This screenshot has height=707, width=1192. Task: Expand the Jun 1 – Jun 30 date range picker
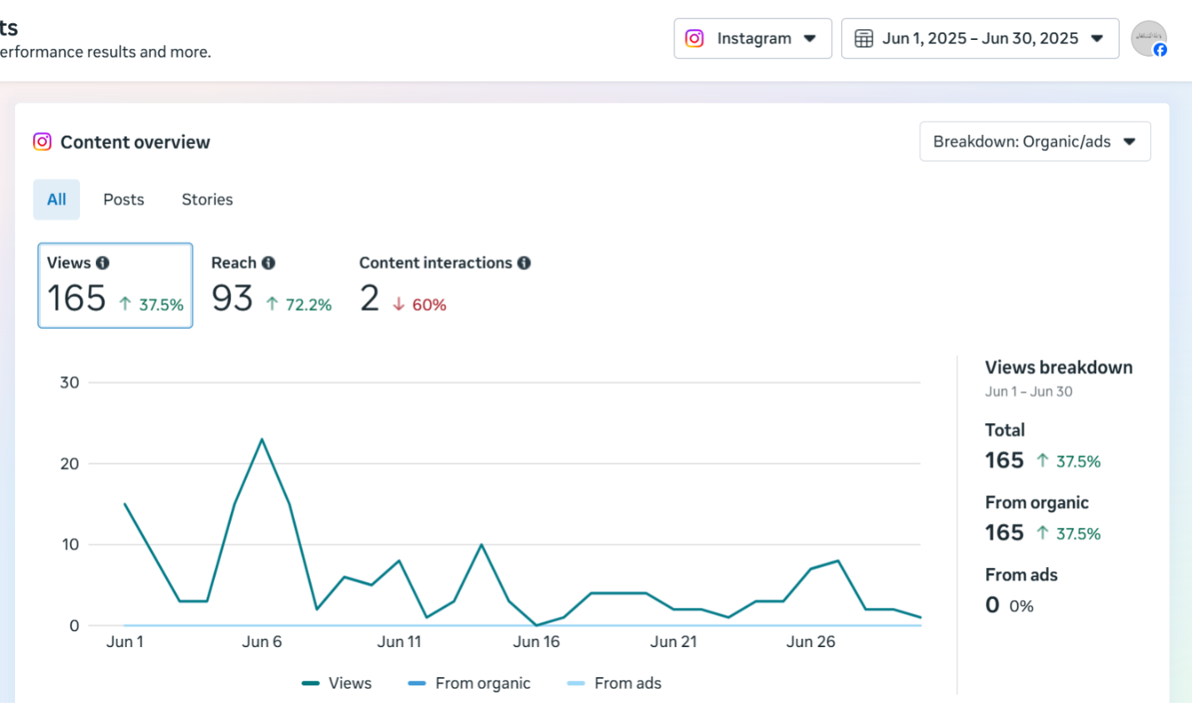[980, 39]
